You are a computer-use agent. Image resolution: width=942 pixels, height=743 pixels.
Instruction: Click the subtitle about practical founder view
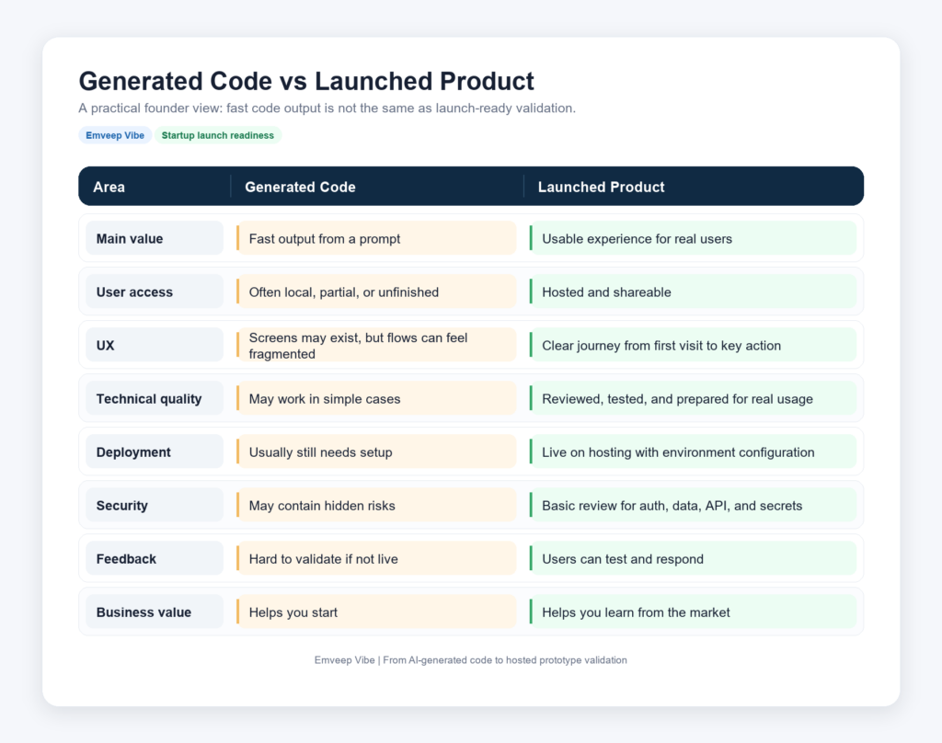click(x=327, y=109)
